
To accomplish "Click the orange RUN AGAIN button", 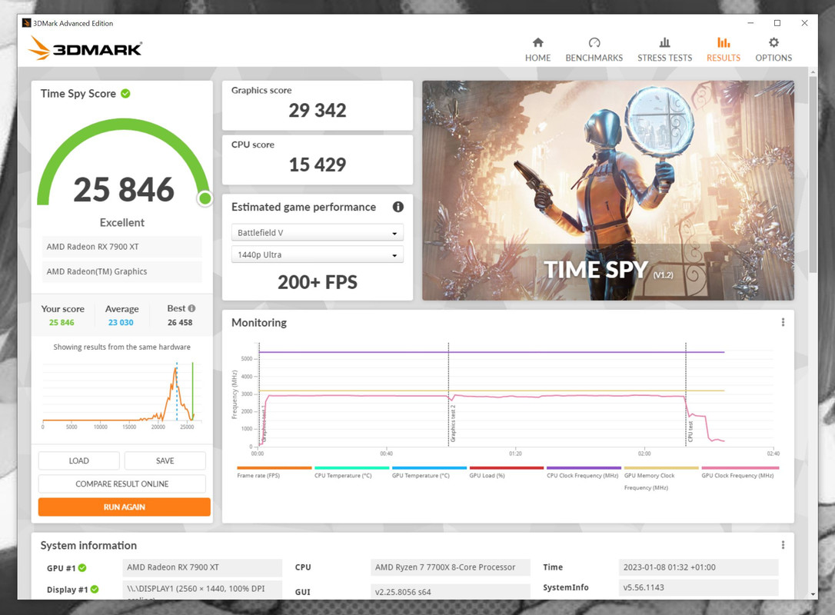I will pos(124,507).
